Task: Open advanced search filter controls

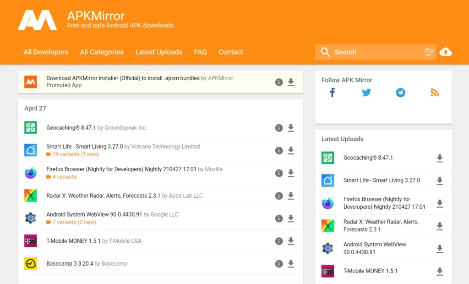Action: pyautogui.click(x=429, y=52)
